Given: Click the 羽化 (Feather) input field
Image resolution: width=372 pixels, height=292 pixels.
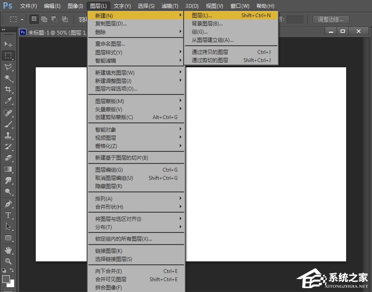Looking at the screenshot, I should tap(81, 19).
